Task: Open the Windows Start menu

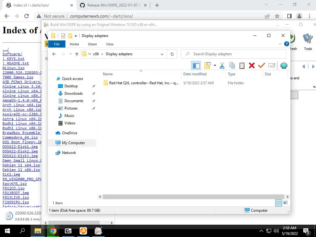Action: click(7, 231)
